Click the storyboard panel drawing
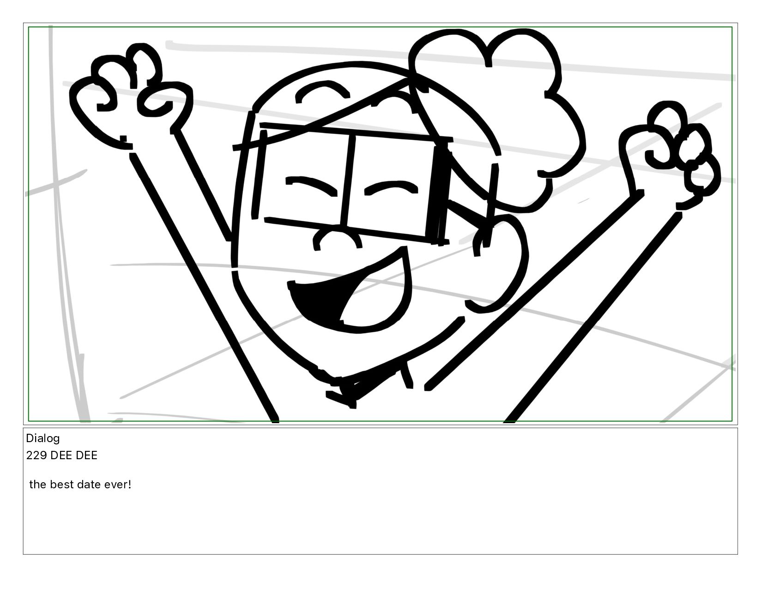 [380, 224]
